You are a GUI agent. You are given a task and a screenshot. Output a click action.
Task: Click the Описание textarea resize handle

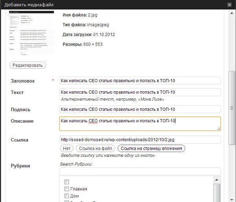click(219, 129)
